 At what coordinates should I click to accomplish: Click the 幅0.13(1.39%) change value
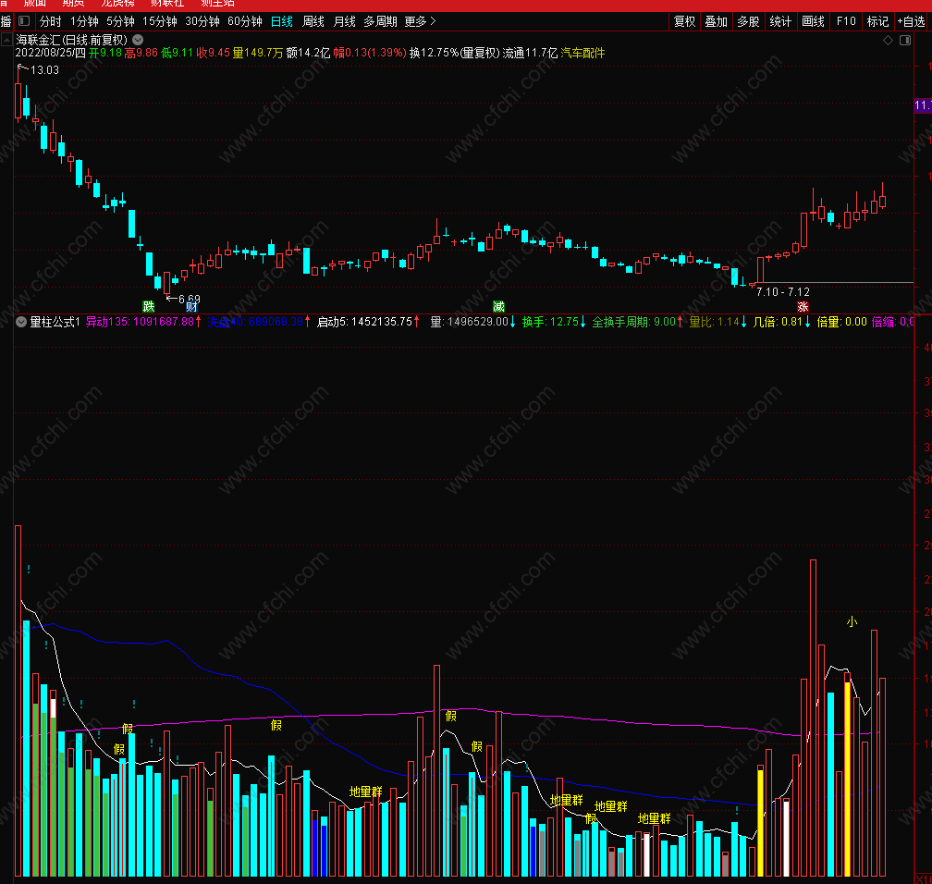(370, 53)
